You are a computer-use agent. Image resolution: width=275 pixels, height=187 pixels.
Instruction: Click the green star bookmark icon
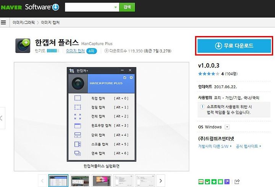(x=214, y=182)
